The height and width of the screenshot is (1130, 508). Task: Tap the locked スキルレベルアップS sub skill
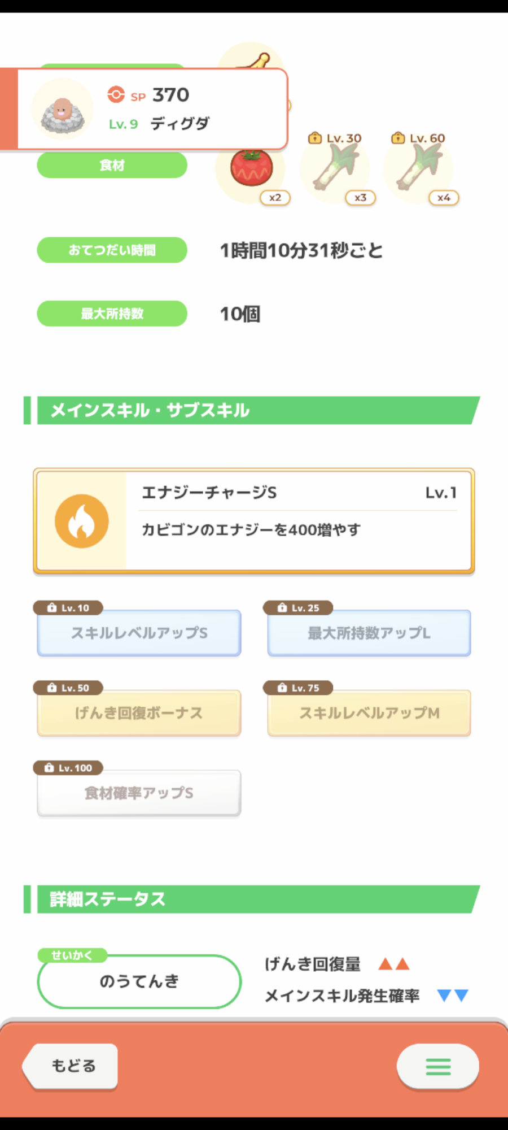click(x=139, y=633)
